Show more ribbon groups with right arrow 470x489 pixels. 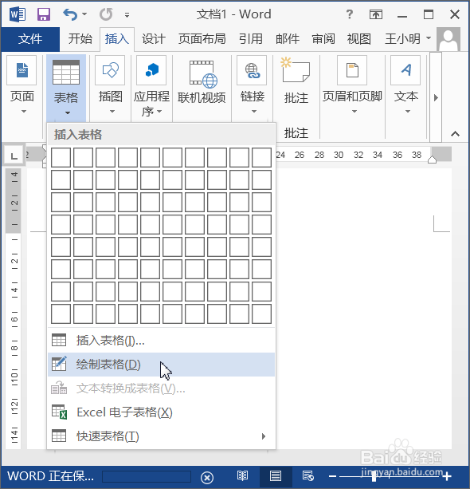[436, 97]
